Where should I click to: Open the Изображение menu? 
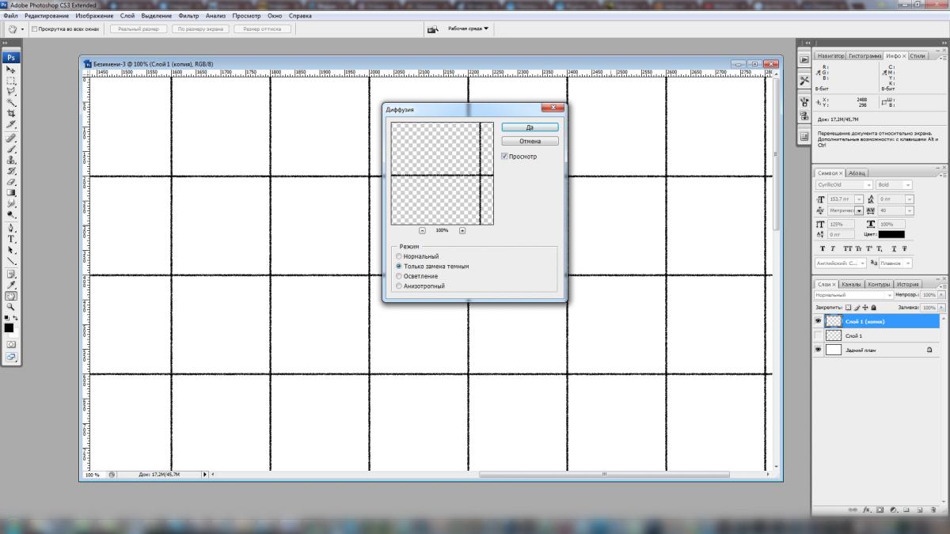[x=94, y=16]
